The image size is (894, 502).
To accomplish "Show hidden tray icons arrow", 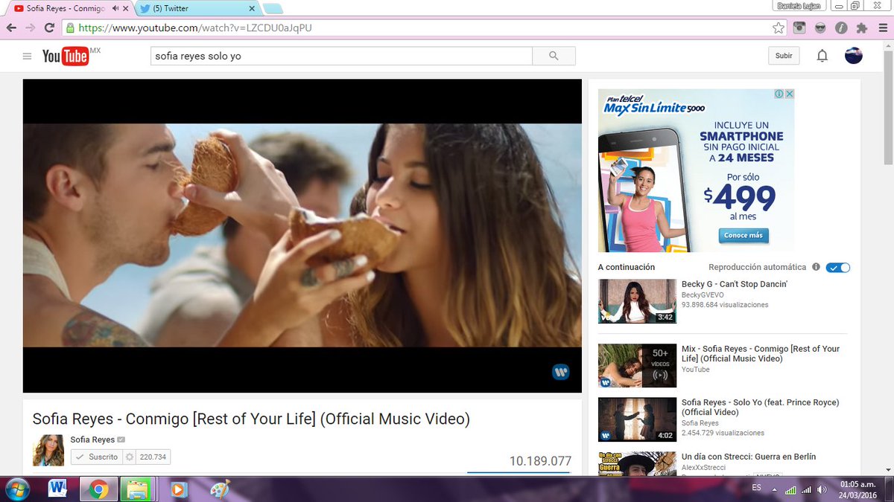I will [x=775, y=489].
